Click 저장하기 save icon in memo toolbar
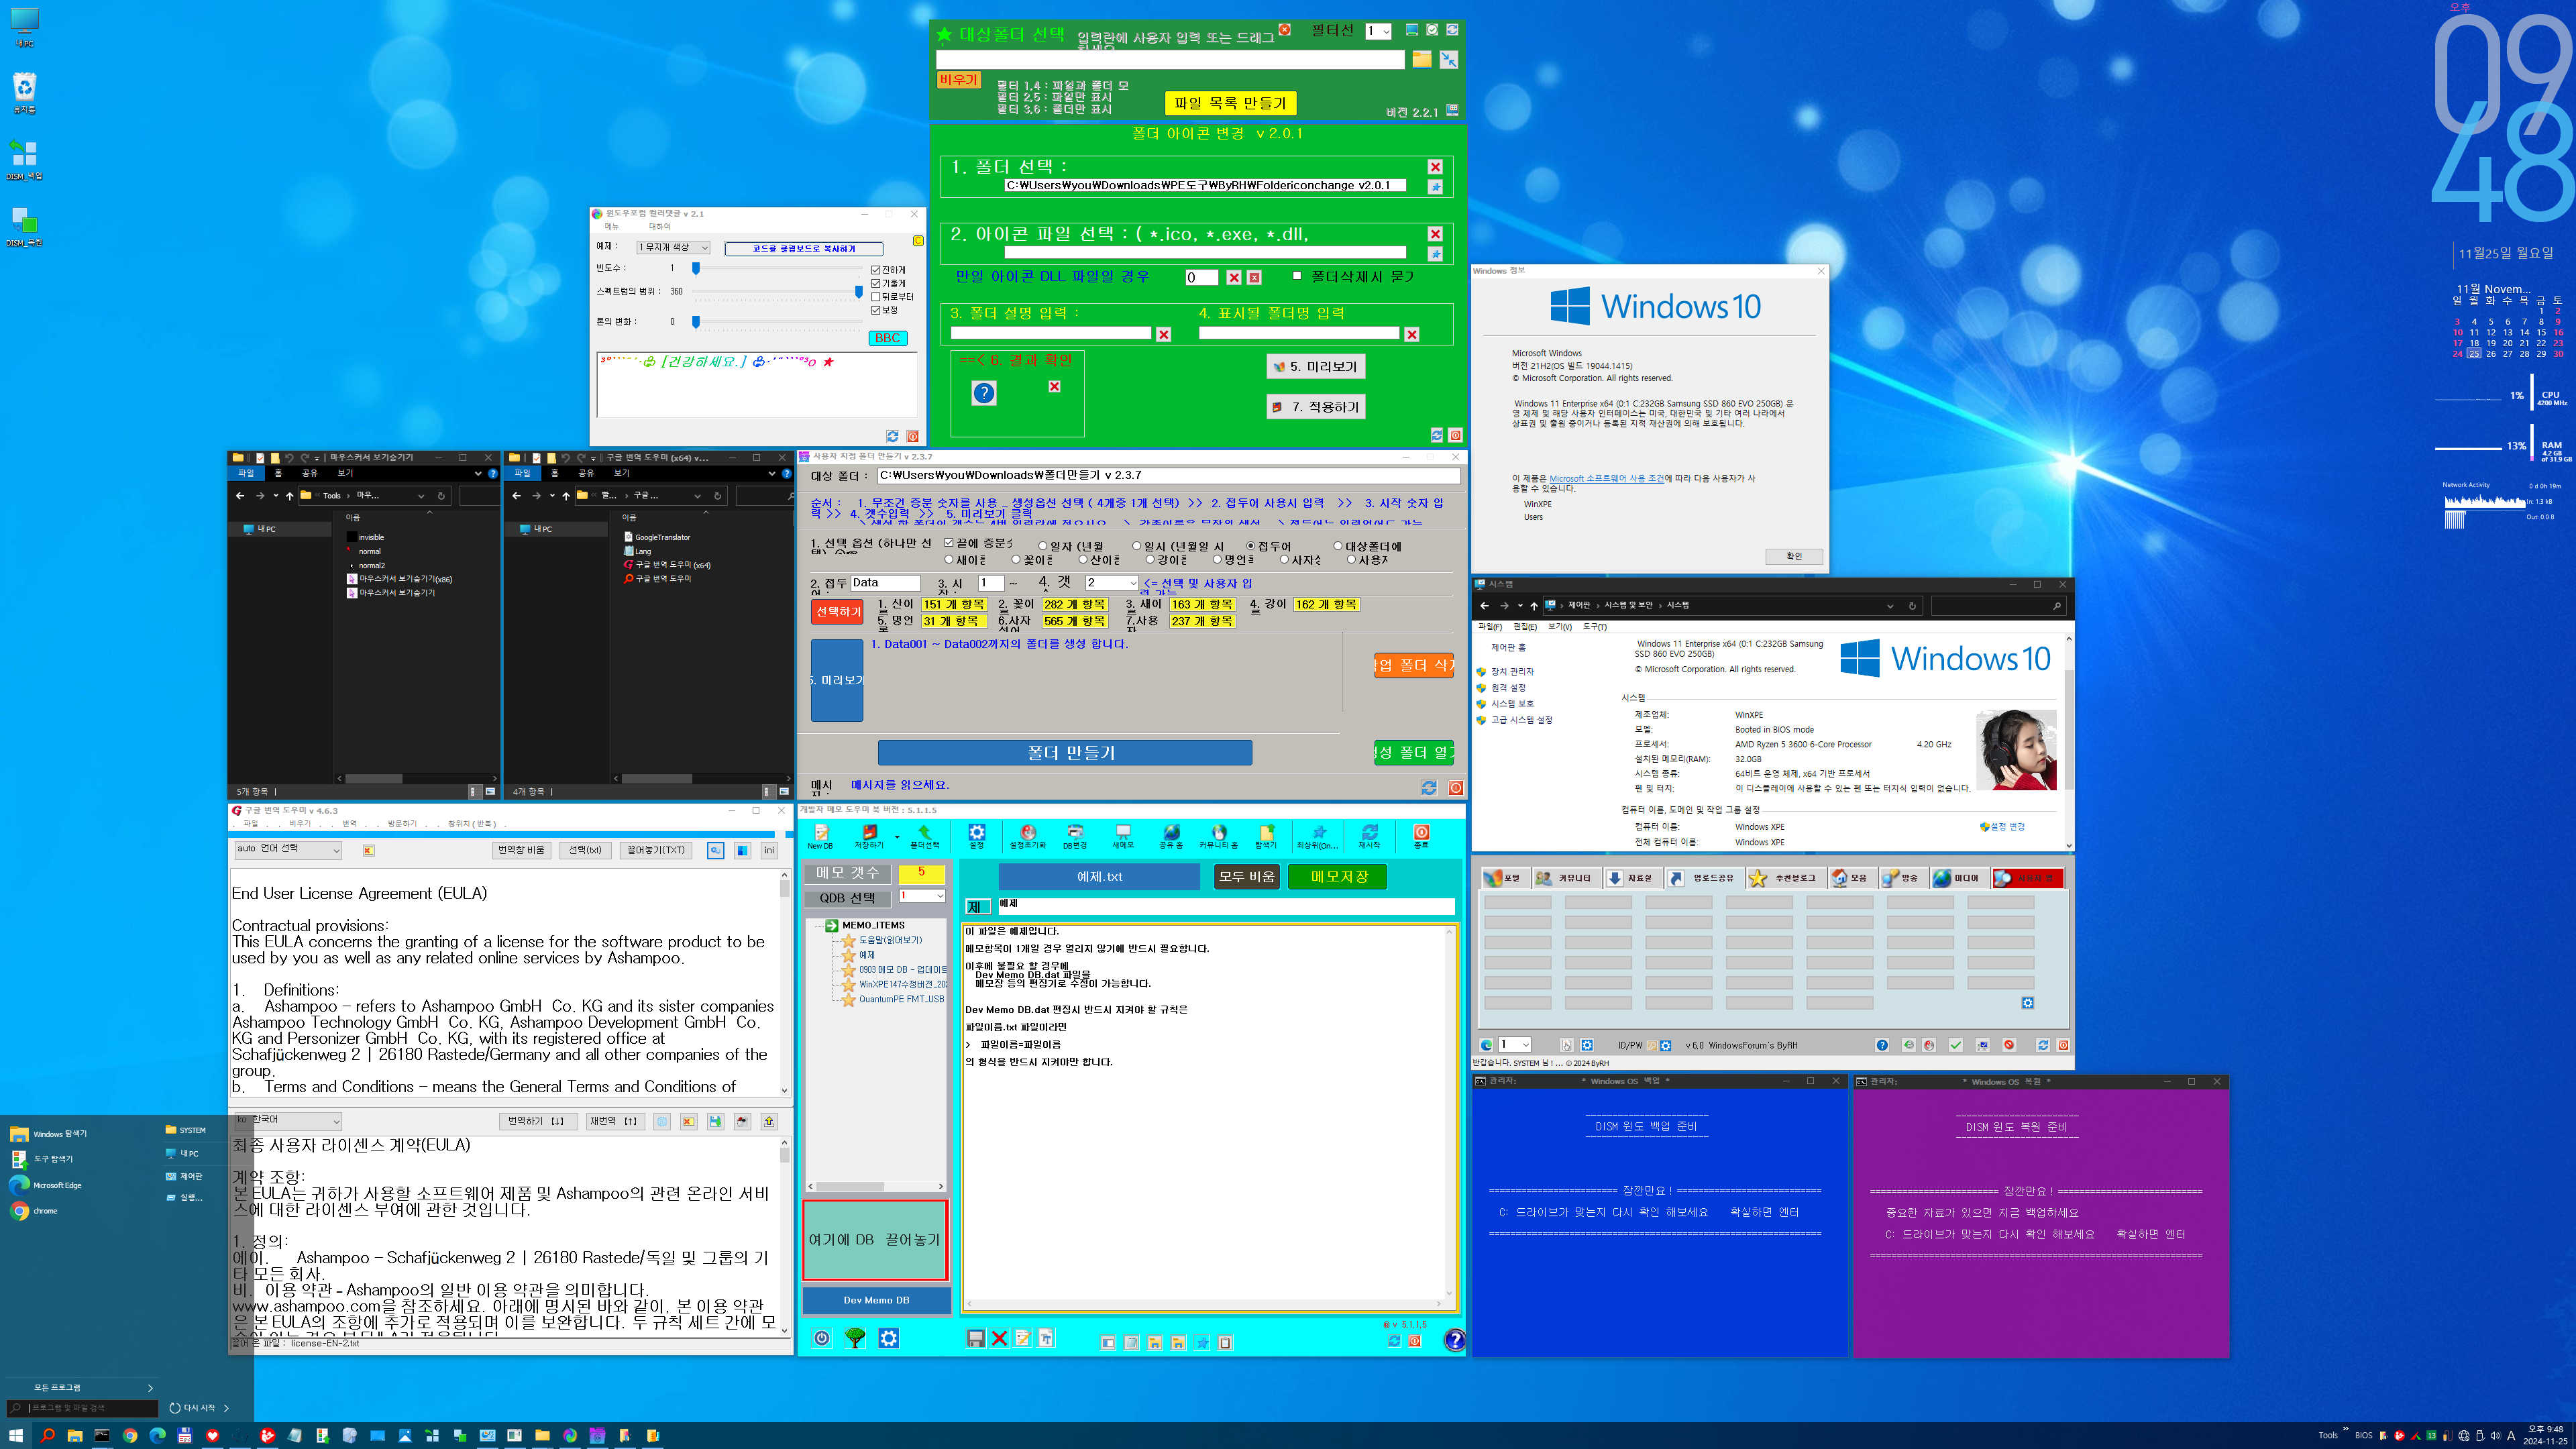2576x1449 pixels. [869, 836]
